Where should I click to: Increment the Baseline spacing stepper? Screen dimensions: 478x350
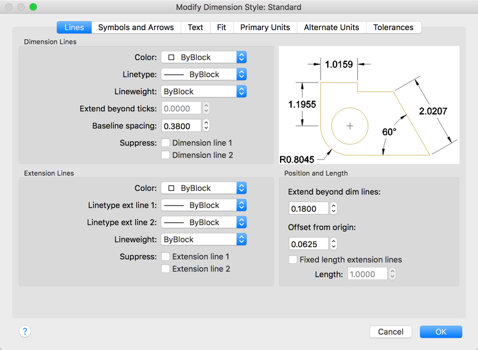pyautogui.click(x=207, y=123)
